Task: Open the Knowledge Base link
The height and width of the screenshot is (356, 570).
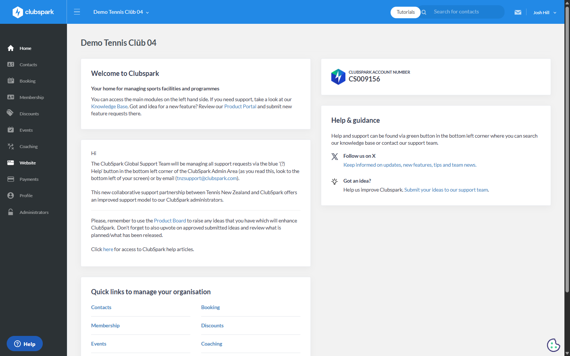Action: (109, 106)
